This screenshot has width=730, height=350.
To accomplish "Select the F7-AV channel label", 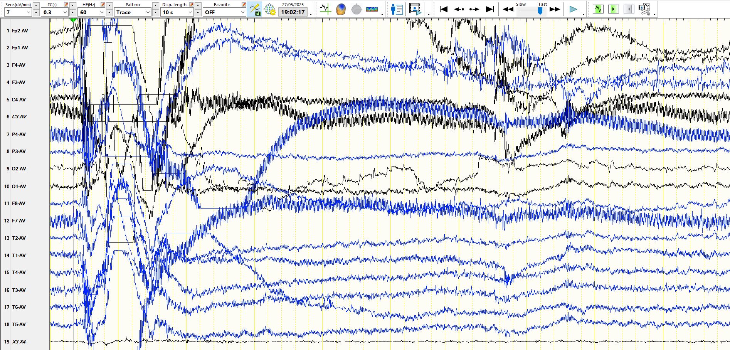I will (19, 221).
